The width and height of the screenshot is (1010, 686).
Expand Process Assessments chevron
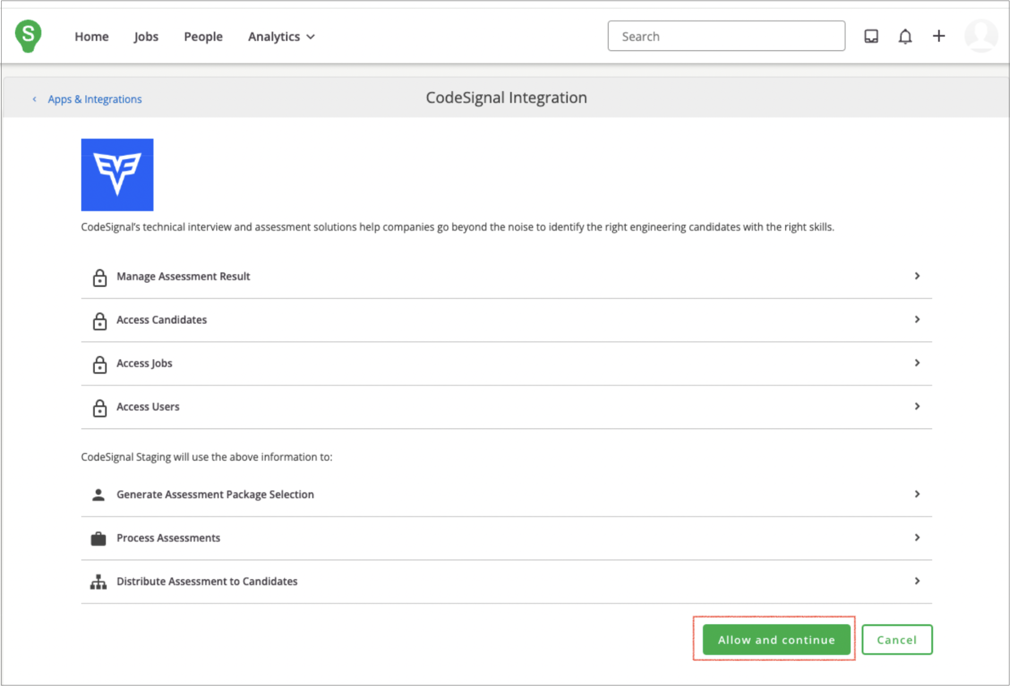click(917, 537)
